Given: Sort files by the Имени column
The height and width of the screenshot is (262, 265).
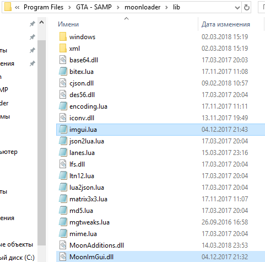Looking at the screenshot, I should click(x=68, y=24).
